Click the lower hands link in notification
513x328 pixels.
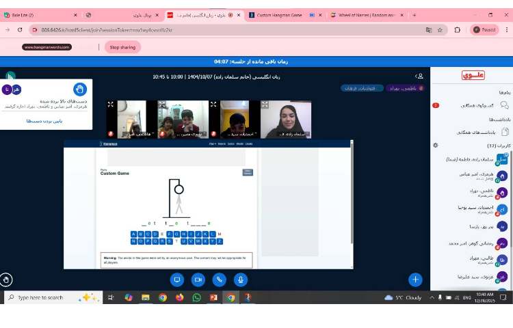[x=44, y=121]
